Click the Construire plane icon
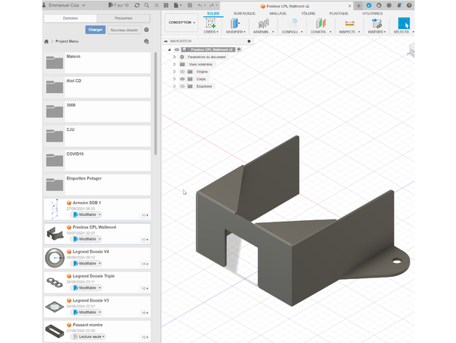The height and width of the screenshot is (343, 456). point(320,23)
